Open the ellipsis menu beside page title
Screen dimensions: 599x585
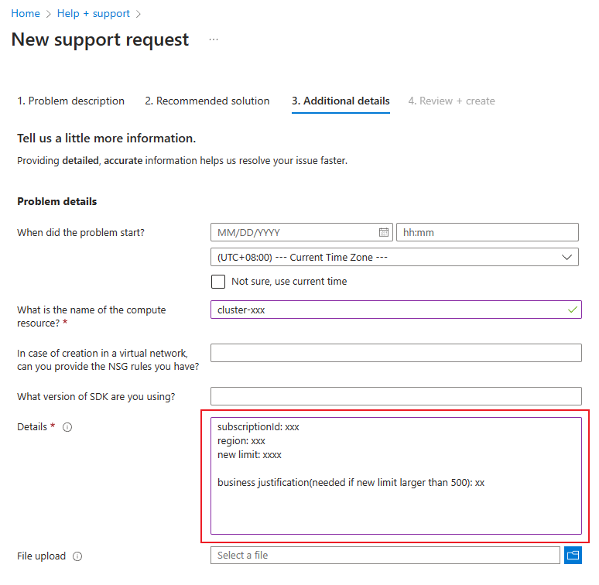pos(214,39)
